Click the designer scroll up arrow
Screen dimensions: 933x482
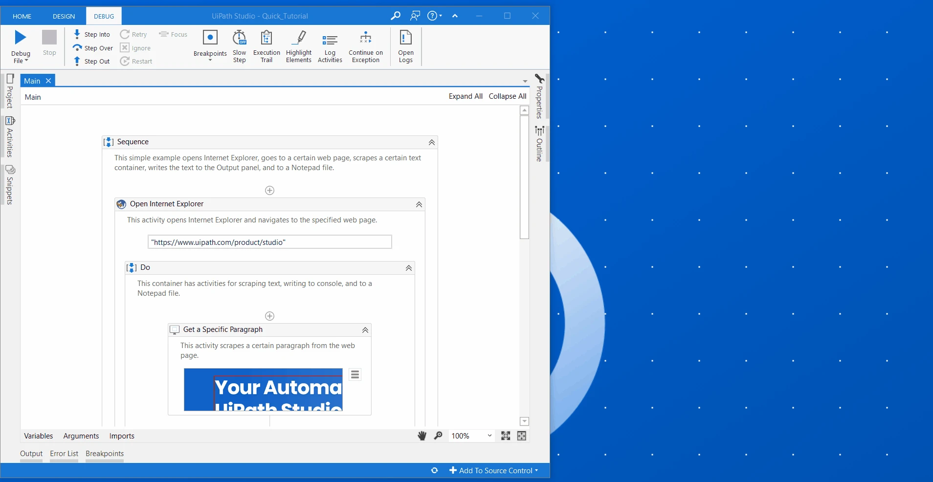pos(524,110)
